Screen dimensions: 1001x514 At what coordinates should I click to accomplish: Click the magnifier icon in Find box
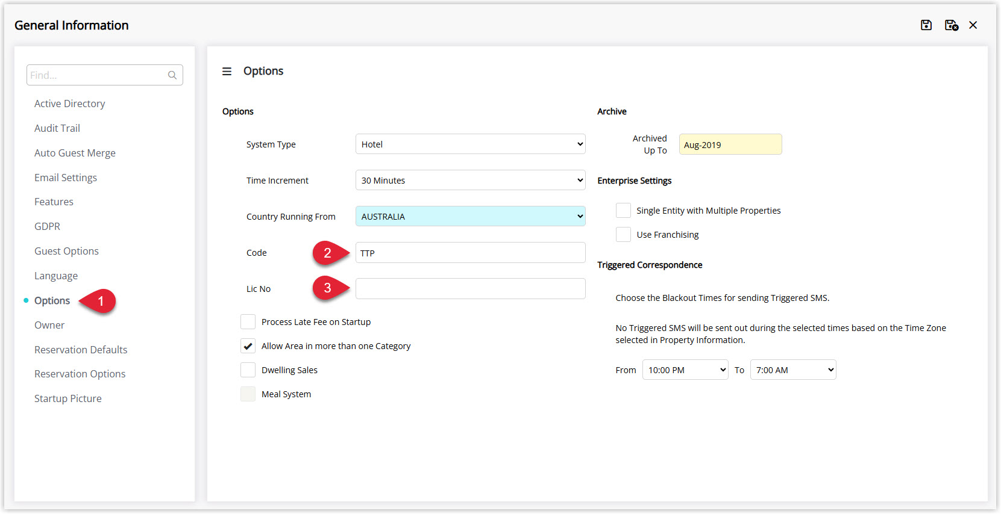pyautogui.click(x=172, y=75)
